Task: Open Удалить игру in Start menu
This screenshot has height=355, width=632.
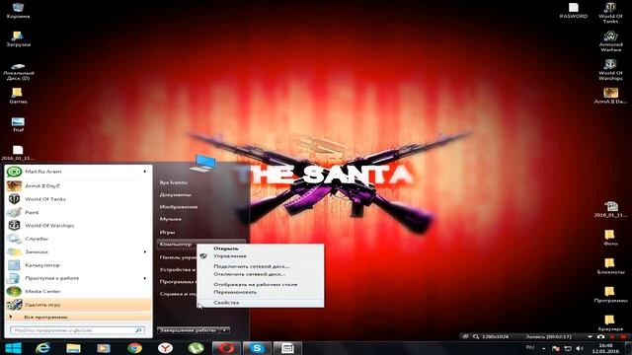Action: 79,305
